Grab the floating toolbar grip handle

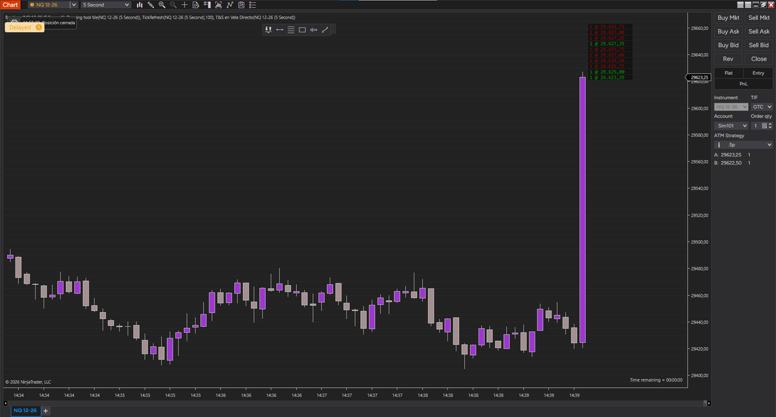pos(333,30)
